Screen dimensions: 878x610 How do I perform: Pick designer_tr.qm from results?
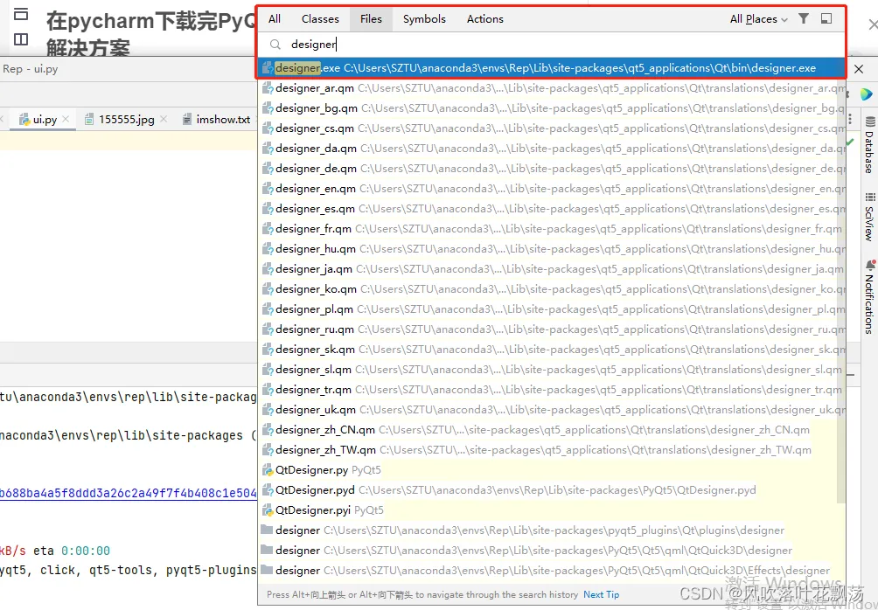(552, 390)
